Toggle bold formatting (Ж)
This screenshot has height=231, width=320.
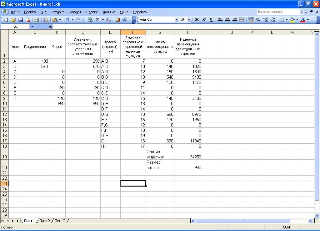197,19
